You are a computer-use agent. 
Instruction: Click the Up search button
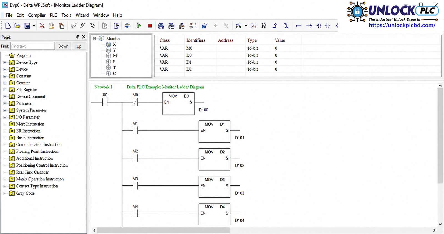pos(79,46)
